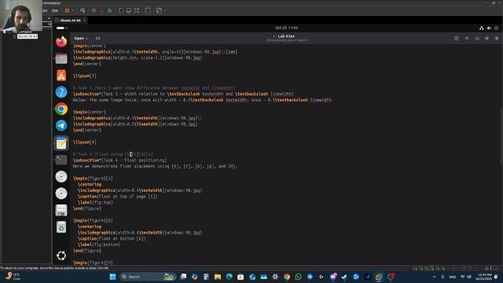Screen dimensions: 503x283
Task: Click the Oct 25 clock in top bar
Action: [286, 28]
